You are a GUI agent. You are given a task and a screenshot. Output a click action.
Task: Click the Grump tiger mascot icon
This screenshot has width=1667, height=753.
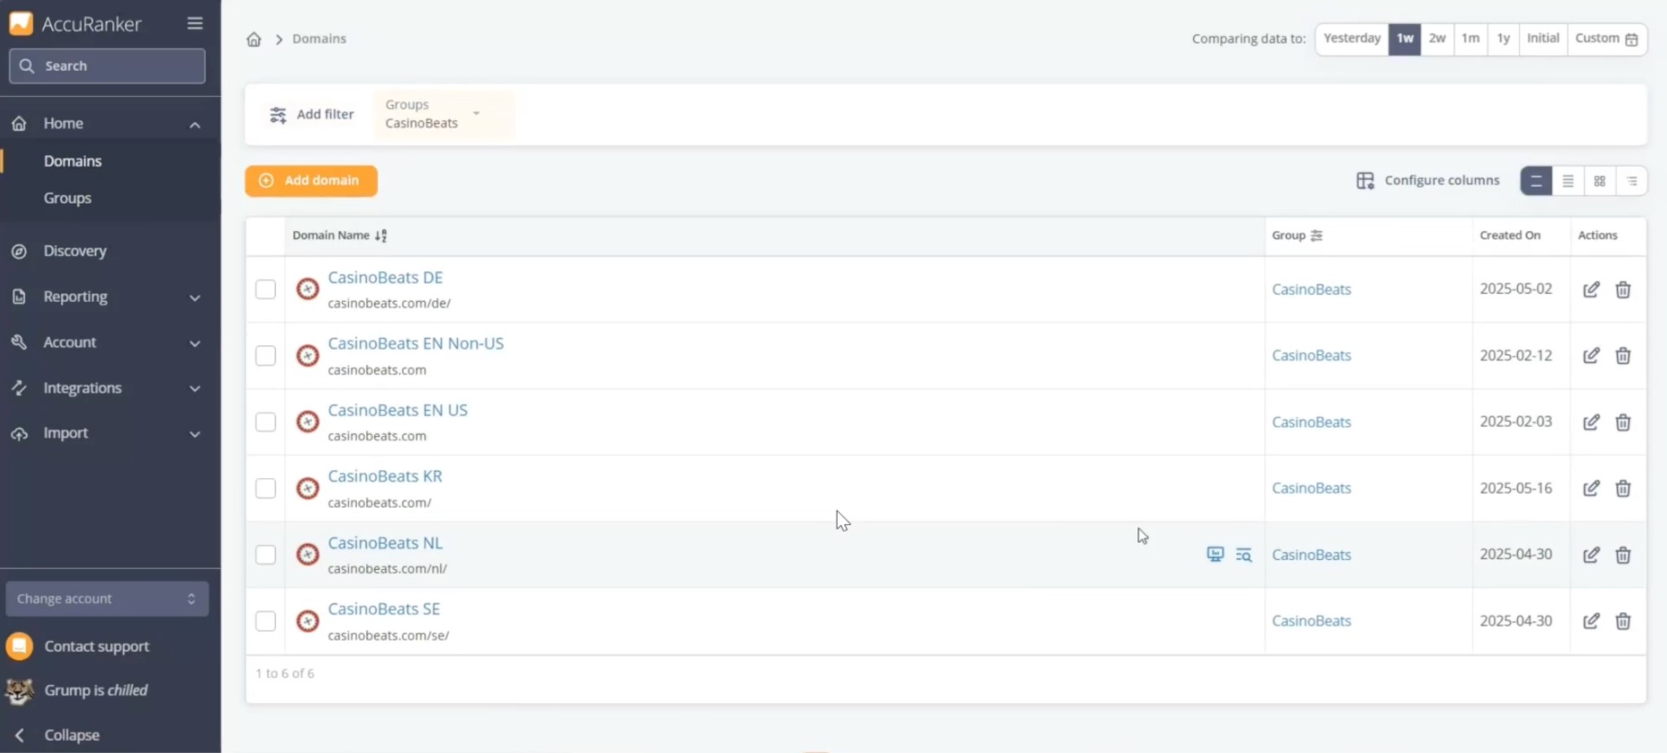[x=20, y=691]
